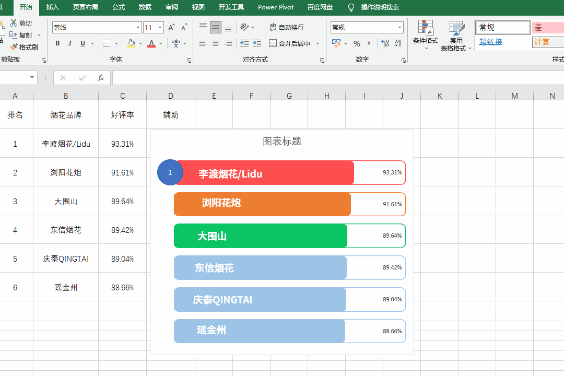The image size is (564, 376).
Task: Enable auto wrap text (自动换行)
Action: 287,27
